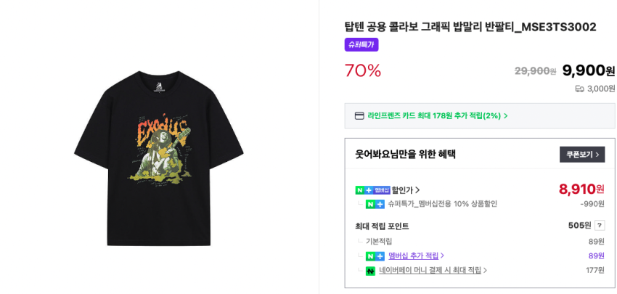Image resolution: width=617 pixels, height=294 pixels.
Task: Click the credit card icon
Action: pos(359,115)
